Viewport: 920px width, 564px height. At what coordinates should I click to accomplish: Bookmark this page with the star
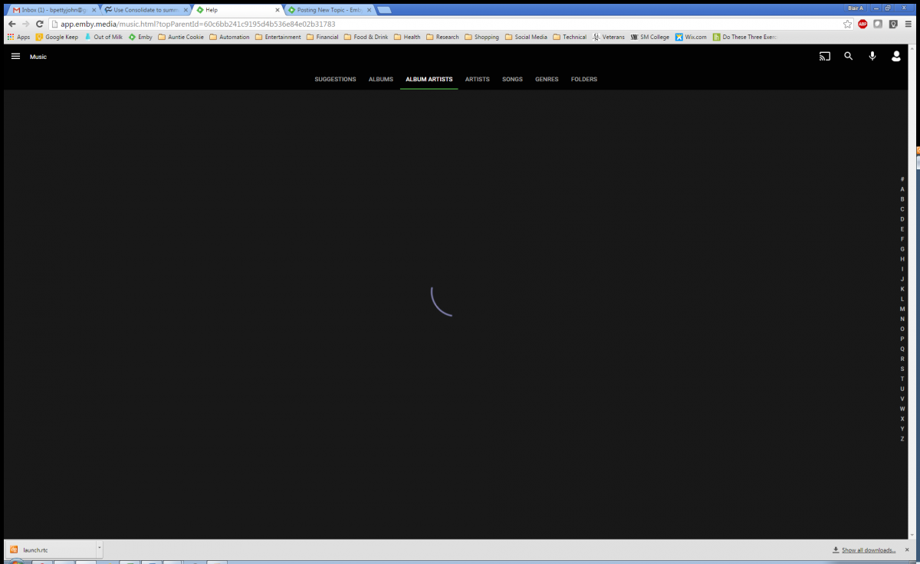(847, 24)
